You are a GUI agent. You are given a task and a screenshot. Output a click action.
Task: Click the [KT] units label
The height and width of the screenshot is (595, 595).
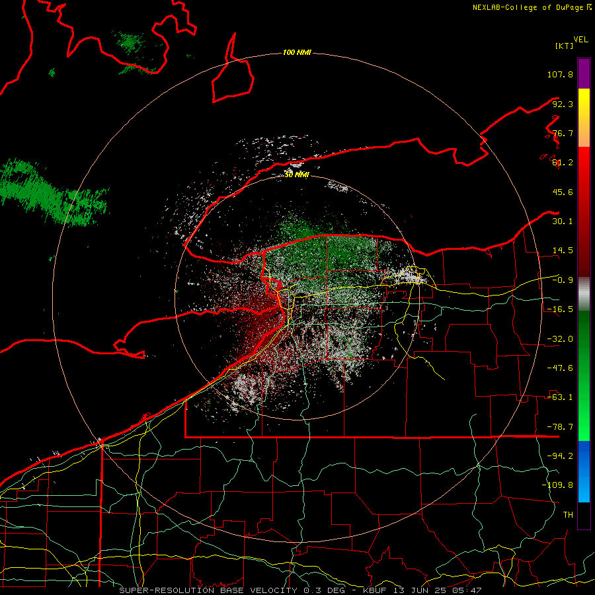564,46
